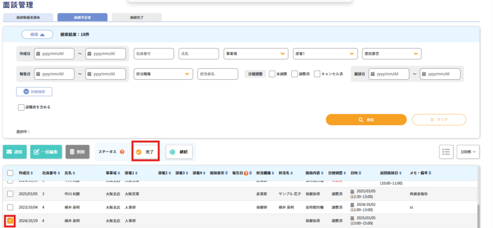Viewport: 493px width, 228px height.
Task: Click the 一括編集 bulk edit button
Action: point(46,152)
